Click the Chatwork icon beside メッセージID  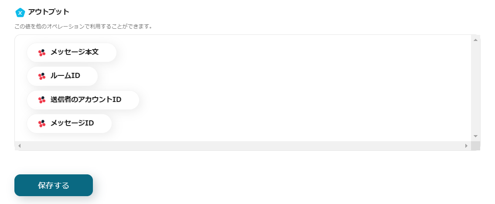pos(42,123)
